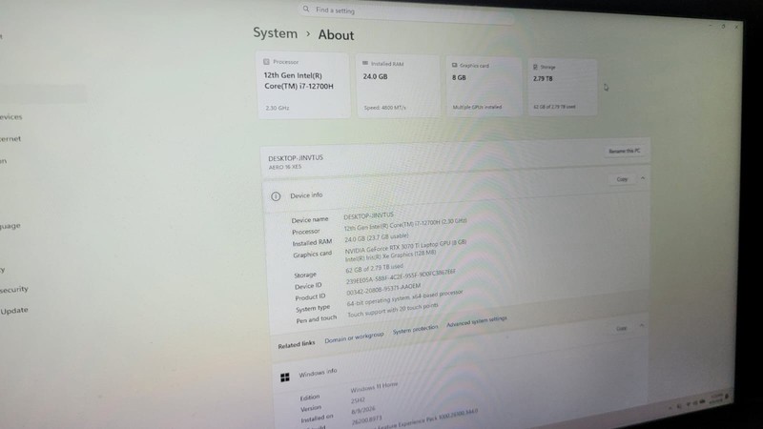Open the 2.79 TB Storage card
Image resolution: width=763 pixels, height=429 pixels.
[x=562, y=88]
